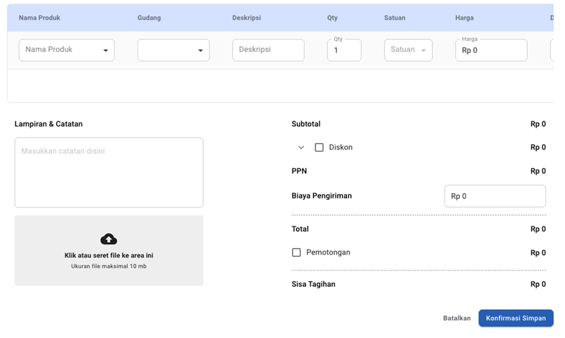This screenshot has height=338, width=565.
Task: Click the Harga column header
Action: point(465,18)
